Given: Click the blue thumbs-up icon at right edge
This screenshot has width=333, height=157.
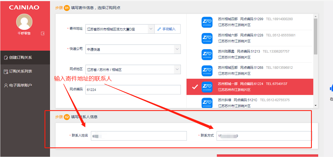Looking at the screenshot, I should tap(331, 88).
